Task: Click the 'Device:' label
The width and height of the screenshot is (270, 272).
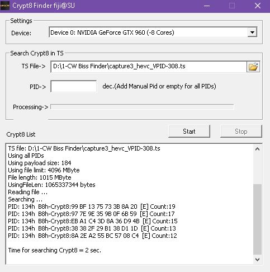Action: coord(21,33)
